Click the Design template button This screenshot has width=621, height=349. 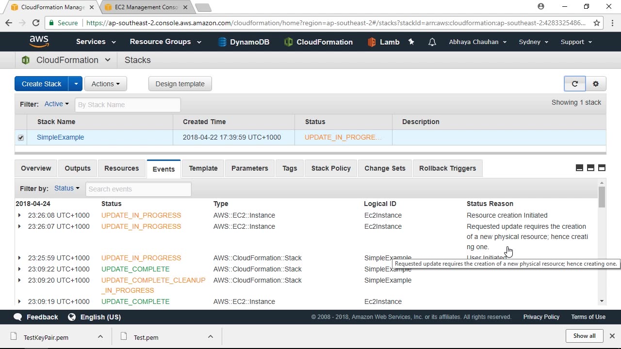(180, 84)
